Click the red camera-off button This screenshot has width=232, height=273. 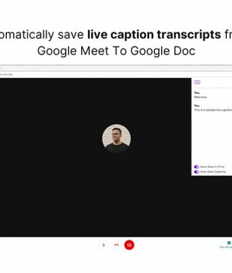point(129,245)
